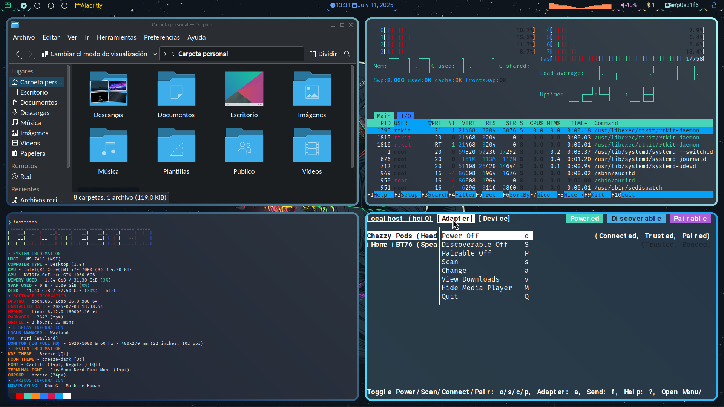
Task: Click htop F6 SortBy button
Action: pos(516,195)
